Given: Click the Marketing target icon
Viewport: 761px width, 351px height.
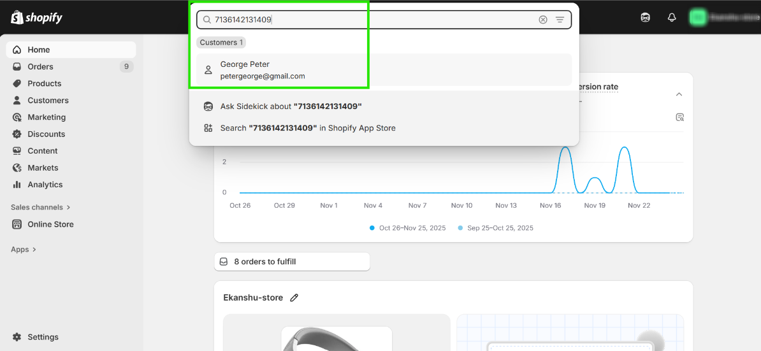Looking at the screenshot, I should (x=17, y=117).
